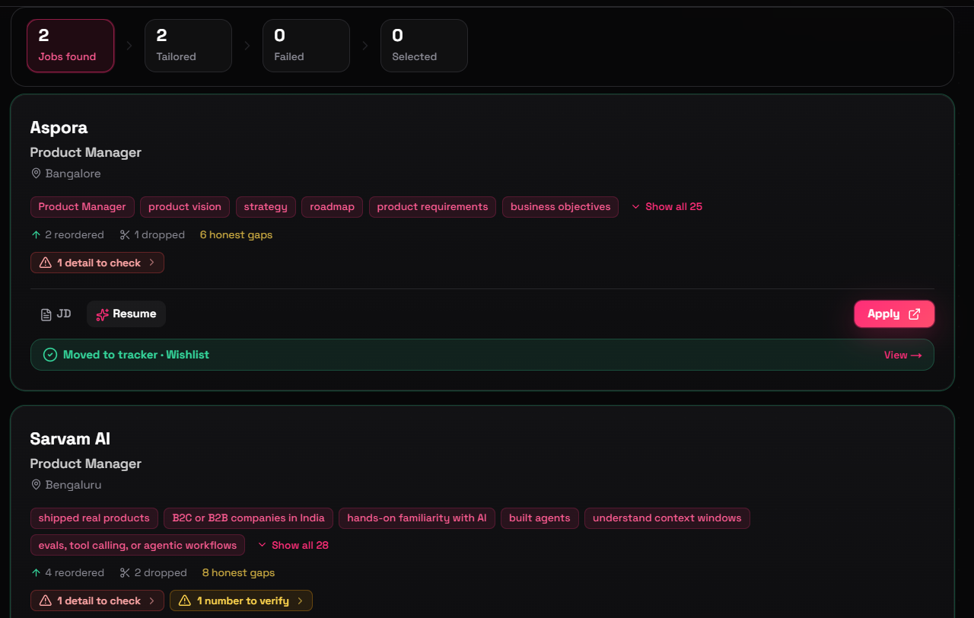The height and width of the screenshot is (618, 974).
Task: Click the shipped real products tag
Action: (x=94, y=518)
